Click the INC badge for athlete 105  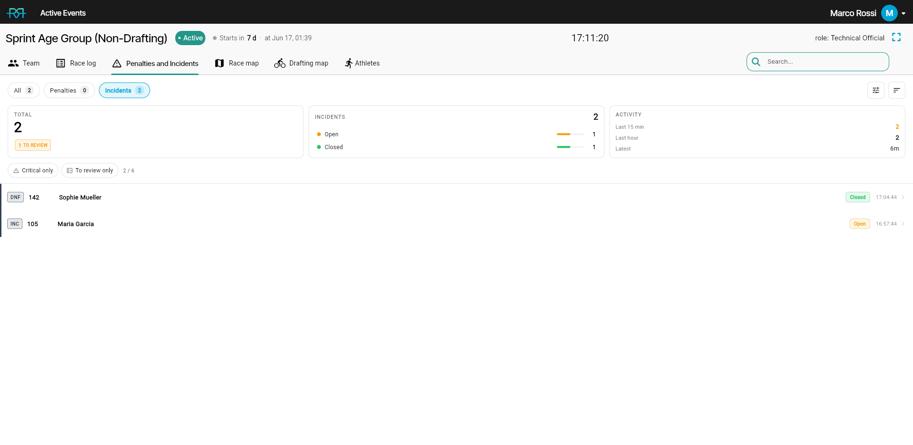click(15, 224)
